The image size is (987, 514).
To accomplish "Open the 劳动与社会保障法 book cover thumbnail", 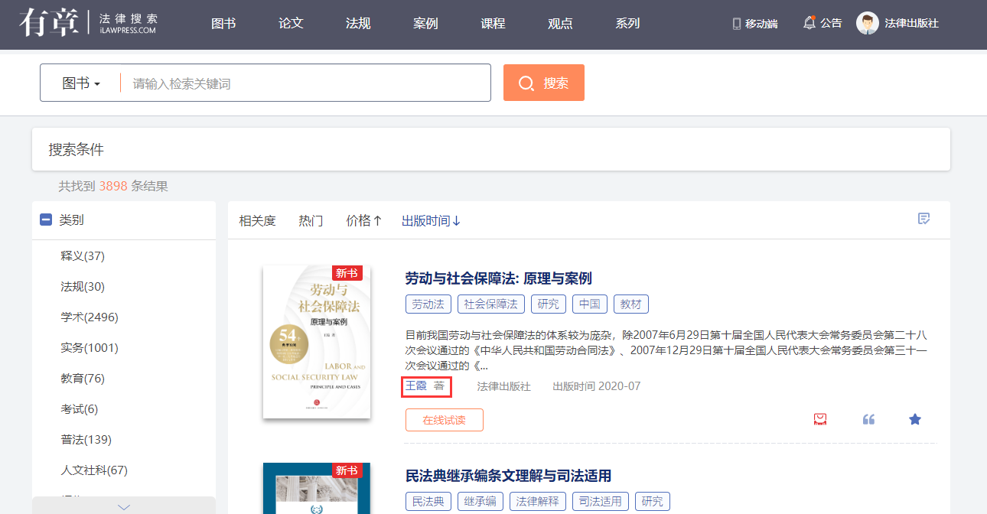I will (317, 341).
